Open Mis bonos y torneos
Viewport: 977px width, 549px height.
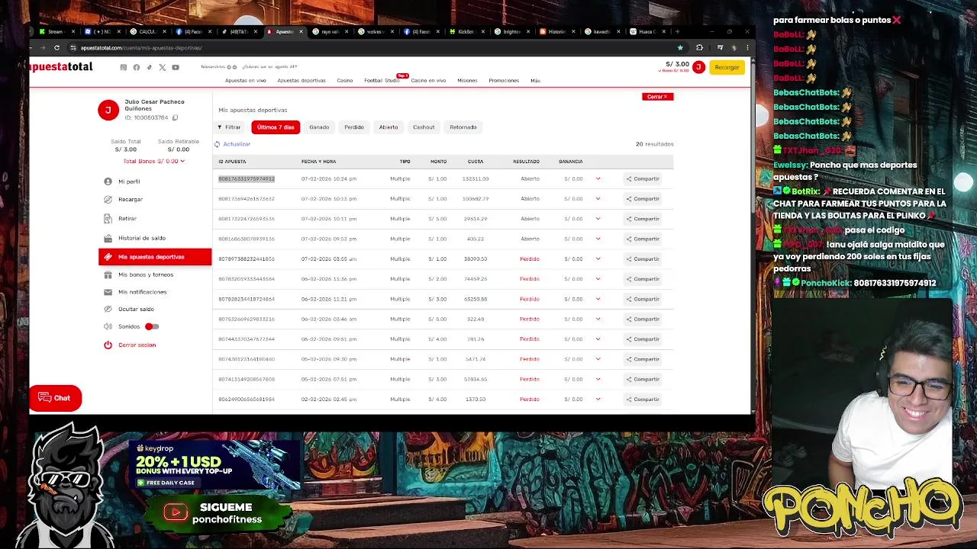click(x=139, y=274)
